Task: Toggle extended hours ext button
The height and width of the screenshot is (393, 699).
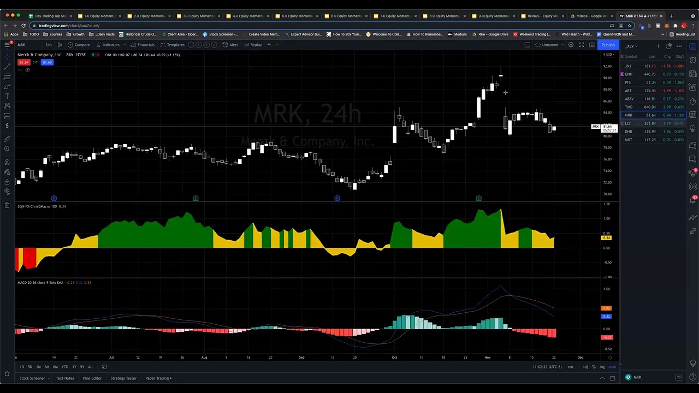Action: (x=571, y=367)
